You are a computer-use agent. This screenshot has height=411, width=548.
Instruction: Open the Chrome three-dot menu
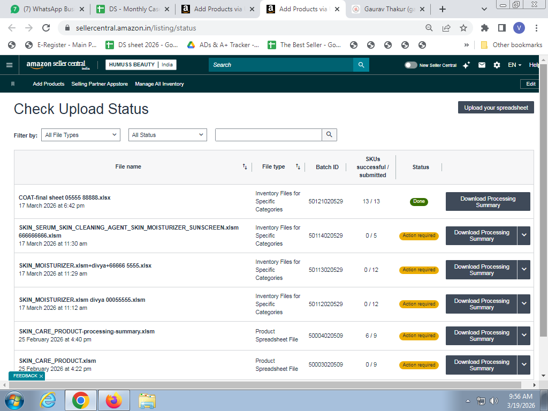pos(536,28)
